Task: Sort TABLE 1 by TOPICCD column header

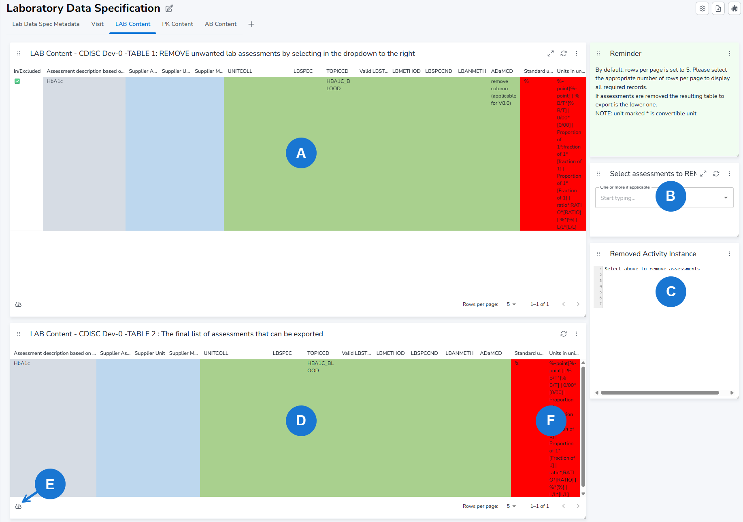Action: coord(337,71)
